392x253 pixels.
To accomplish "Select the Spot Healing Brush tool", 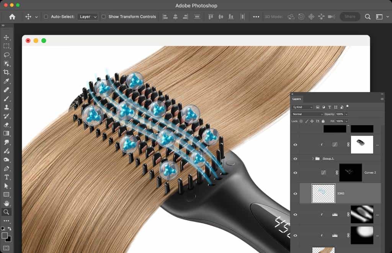I will (x=6, y=90).
